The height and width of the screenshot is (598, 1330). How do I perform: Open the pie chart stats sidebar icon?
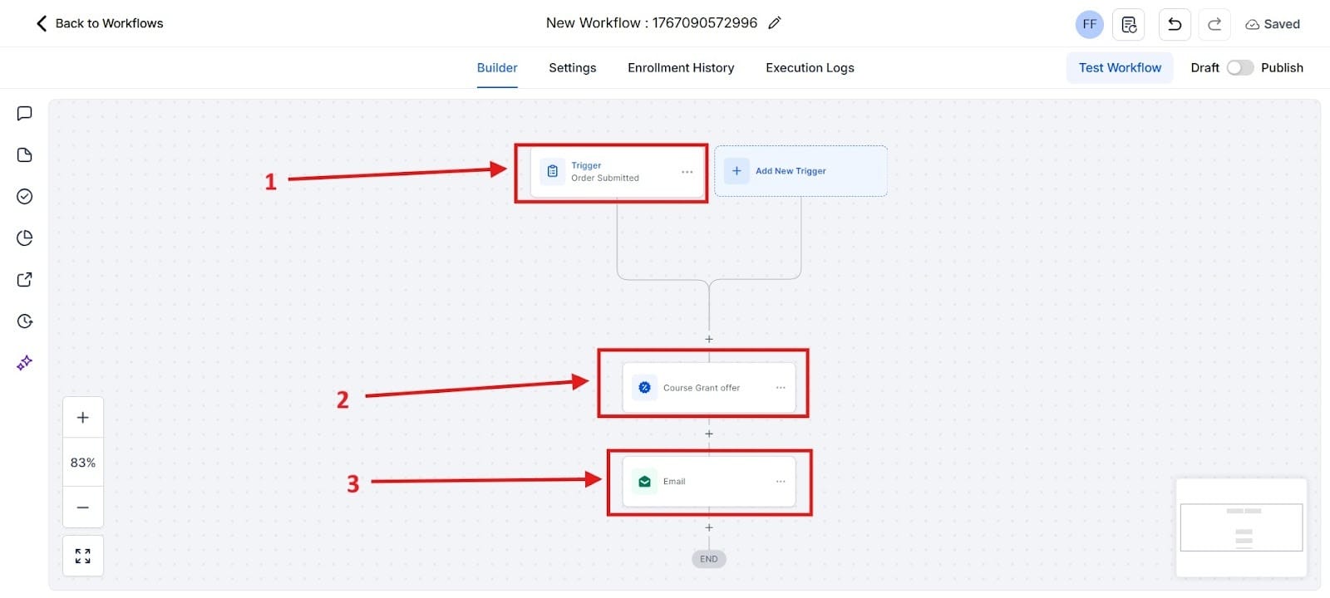25,238
